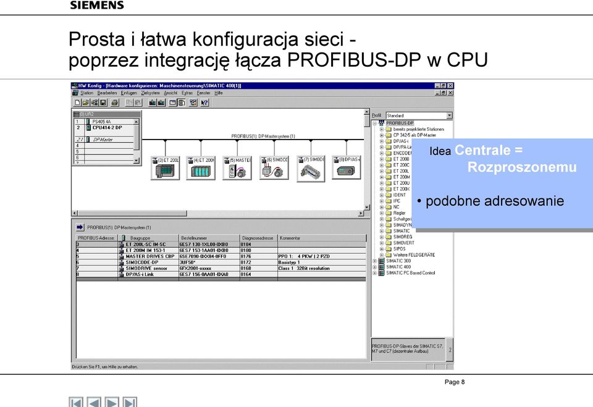Image resolution: width=593 pixels, height=407 pixels.
Task: Select table row SIMOCODE-DP
Action: click(221, 262)
